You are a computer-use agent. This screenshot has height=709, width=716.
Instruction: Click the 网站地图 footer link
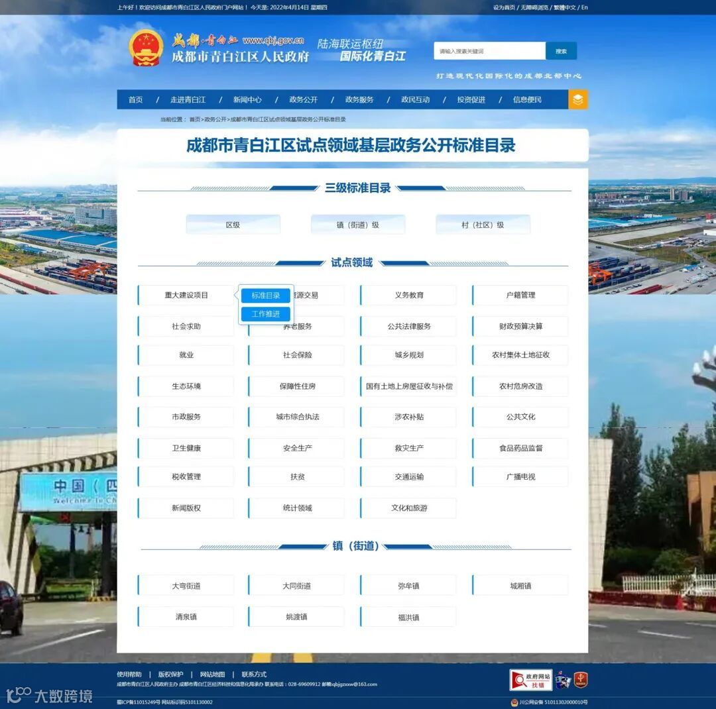coord(212,675)
